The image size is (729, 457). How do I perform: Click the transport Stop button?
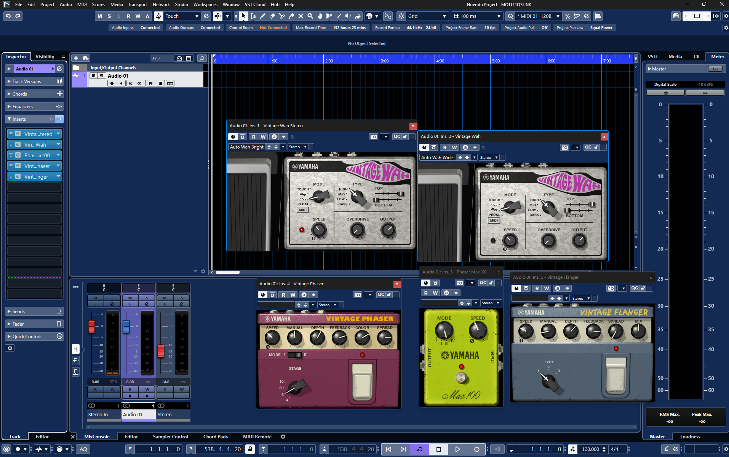coord(438,449)
